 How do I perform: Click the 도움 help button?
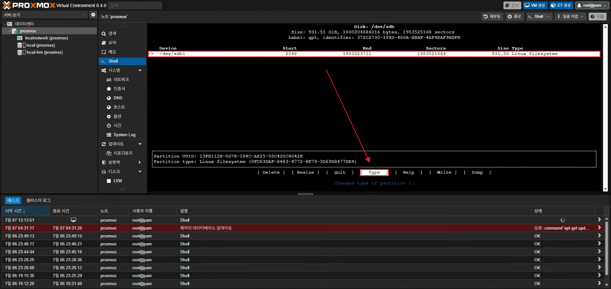click(597, 17)
